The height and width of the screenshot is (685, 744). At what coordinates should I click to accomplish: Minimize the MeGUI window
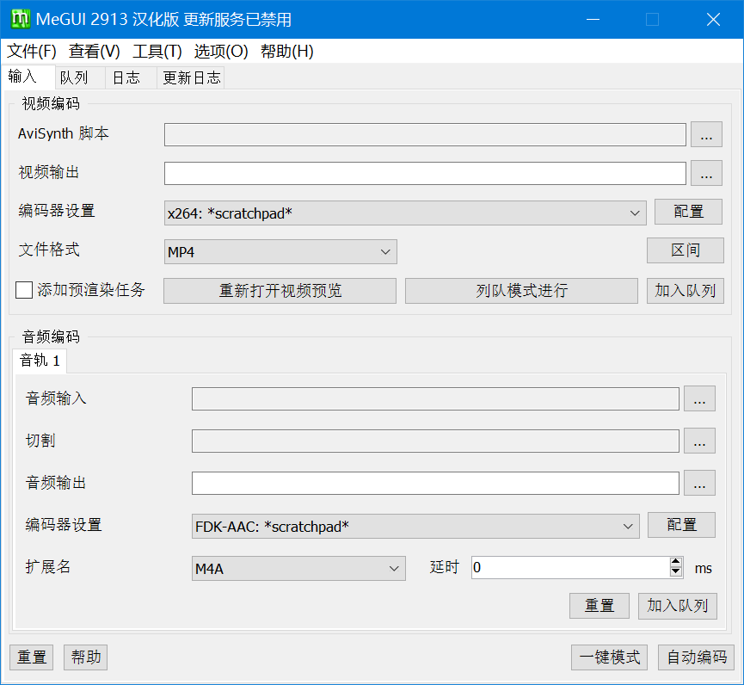click(593, 20)
